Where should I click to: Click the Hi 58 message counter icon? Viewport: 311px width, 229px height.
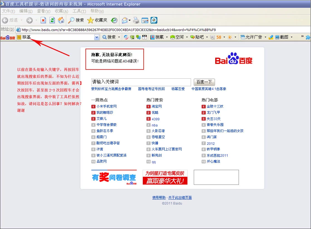216,37
